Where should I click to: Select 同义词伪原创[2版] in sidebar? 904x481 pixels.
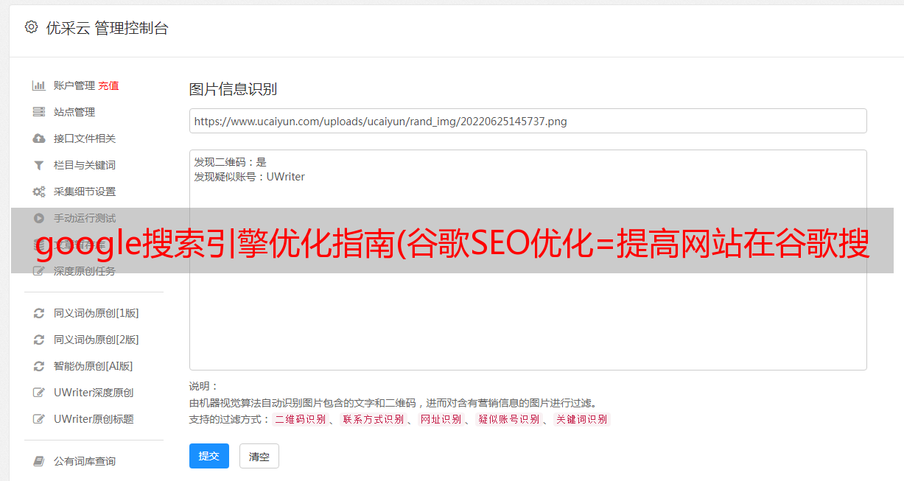click(x=97, y=340)
